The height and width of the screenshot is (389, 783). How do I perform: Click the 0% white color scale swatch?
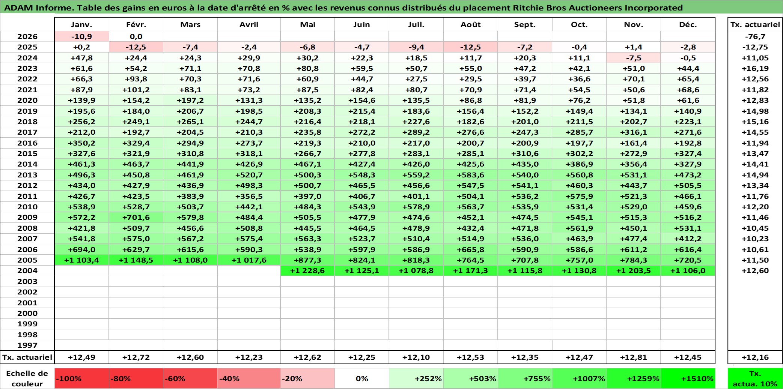(362, 378)
